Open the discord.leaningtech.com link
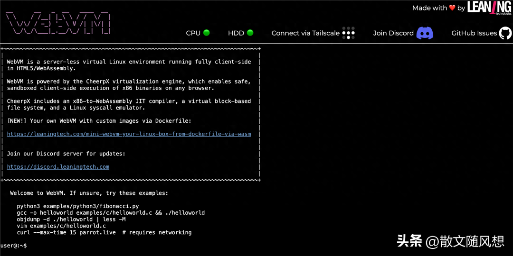Screen dimensions: 513x256 58,166
